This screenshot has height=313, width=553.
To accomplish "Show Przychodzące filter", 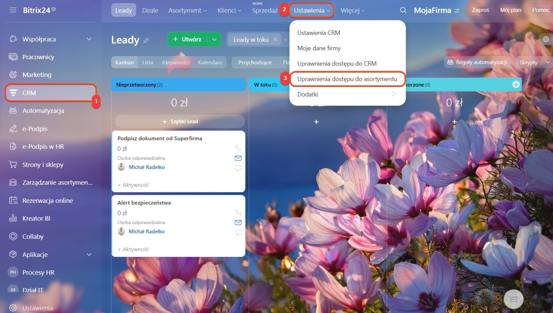I will [255, 63].
